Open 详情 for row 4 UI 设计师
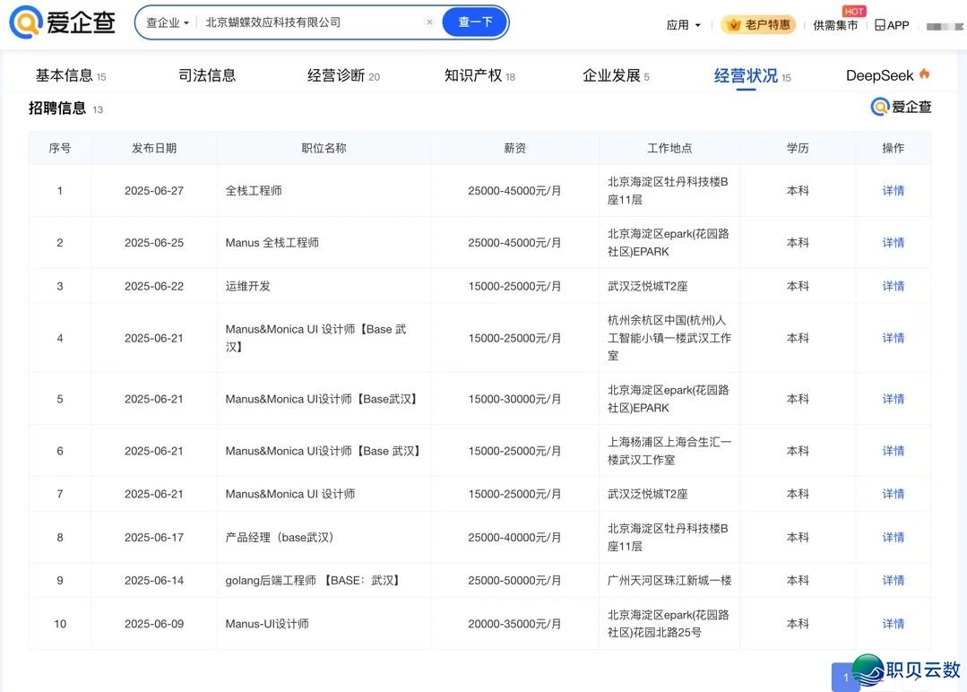967x692 pixels. coord(893,338)
